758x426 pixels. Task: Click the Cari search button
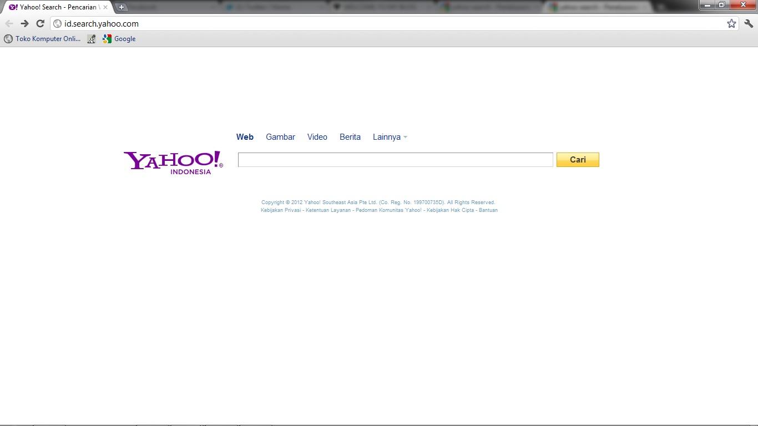578,159
